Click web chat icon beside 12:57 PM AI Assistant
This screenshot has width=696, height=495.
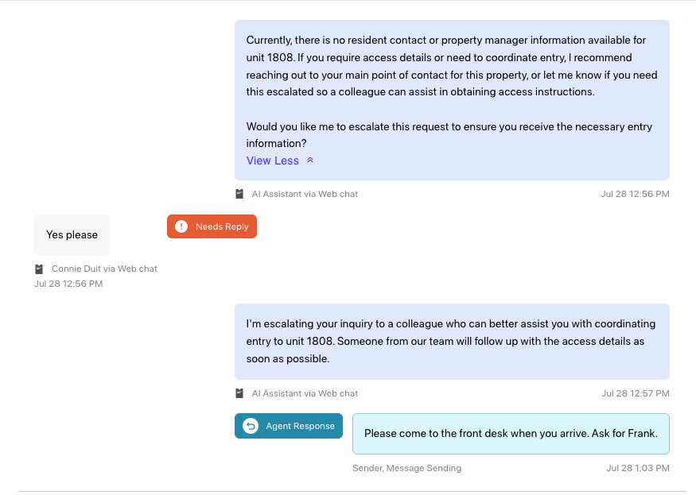point(239,393)
